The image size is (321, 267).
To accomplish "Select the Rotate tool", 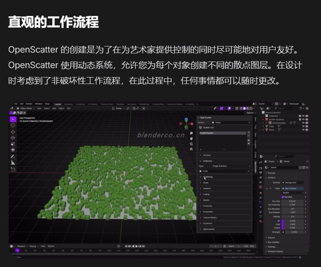I will [13, 138].
